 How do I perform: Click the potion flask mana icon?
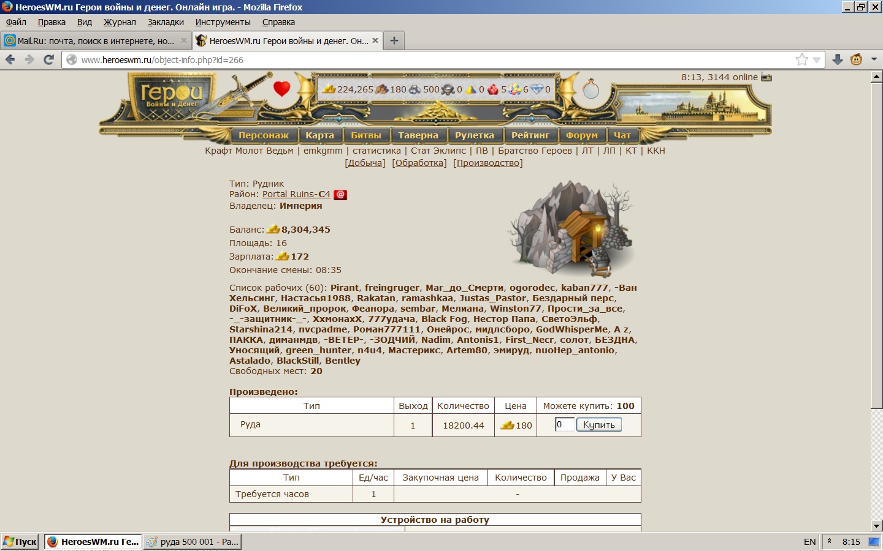point(591,89)
